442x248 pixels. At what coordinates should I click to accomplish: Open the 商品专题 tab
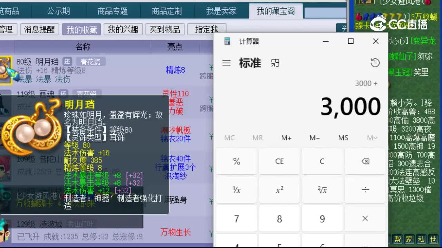113,11
